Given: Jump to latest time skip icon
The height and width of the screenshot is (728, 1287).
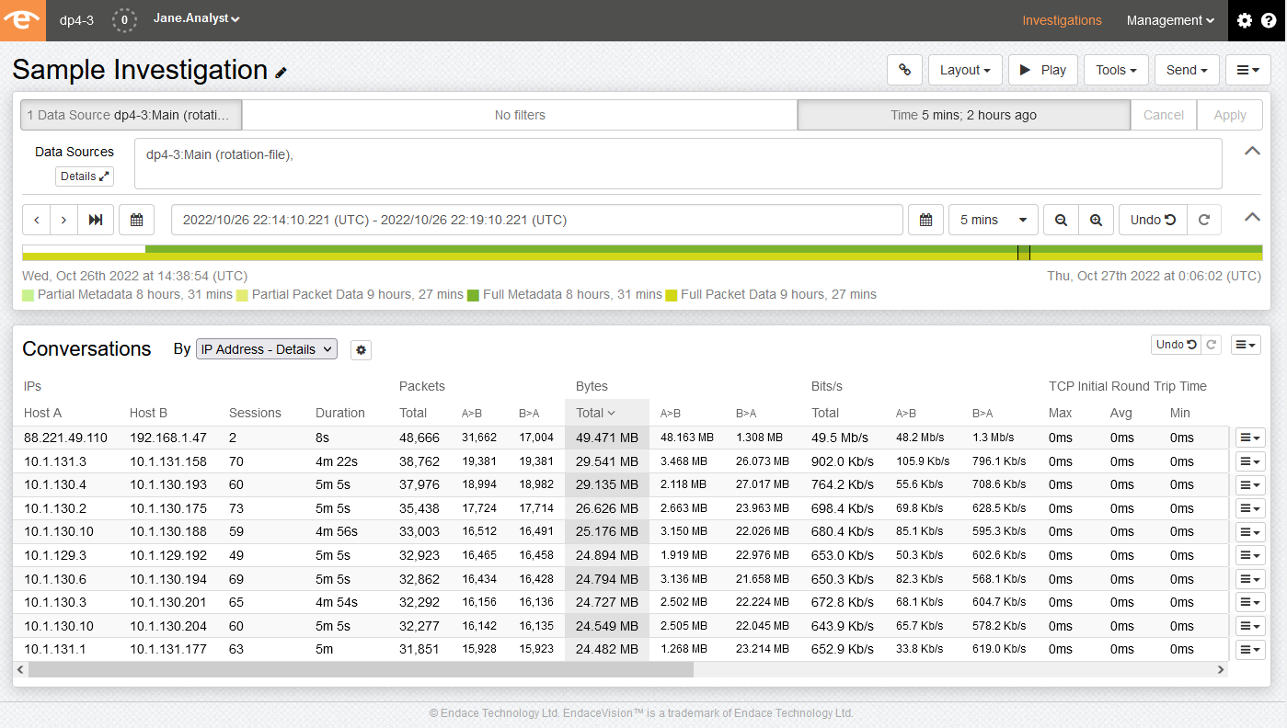Looking at the screenshot, I should tap(96, 220).
